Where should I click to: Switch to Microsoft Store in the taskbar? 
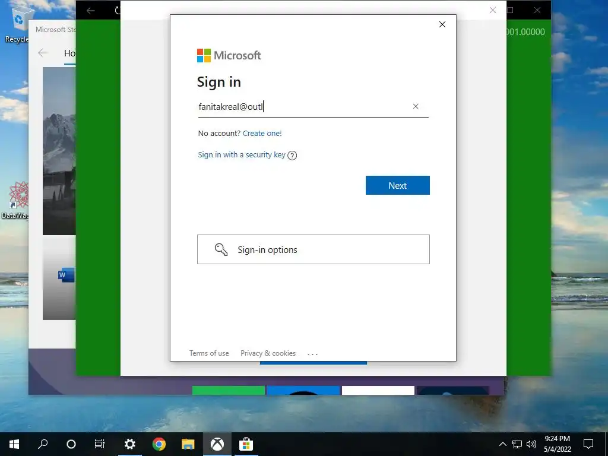coord(246,444)
